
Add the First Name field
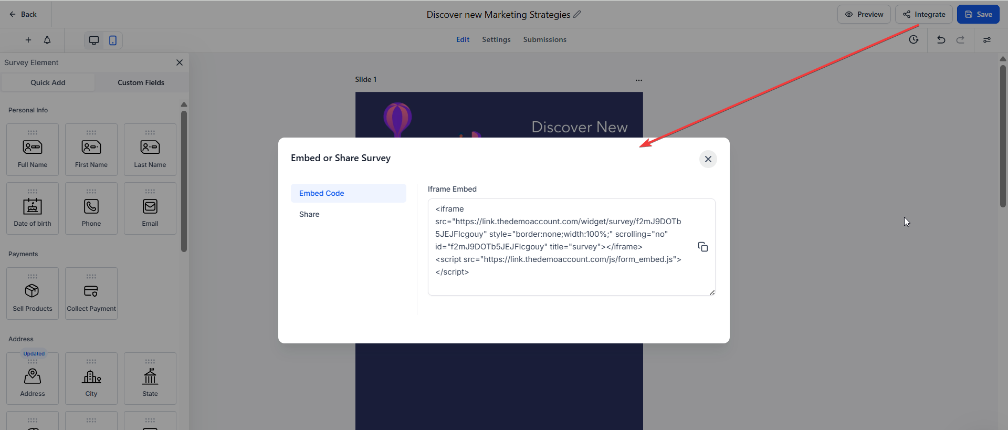(x=91, y=150)
